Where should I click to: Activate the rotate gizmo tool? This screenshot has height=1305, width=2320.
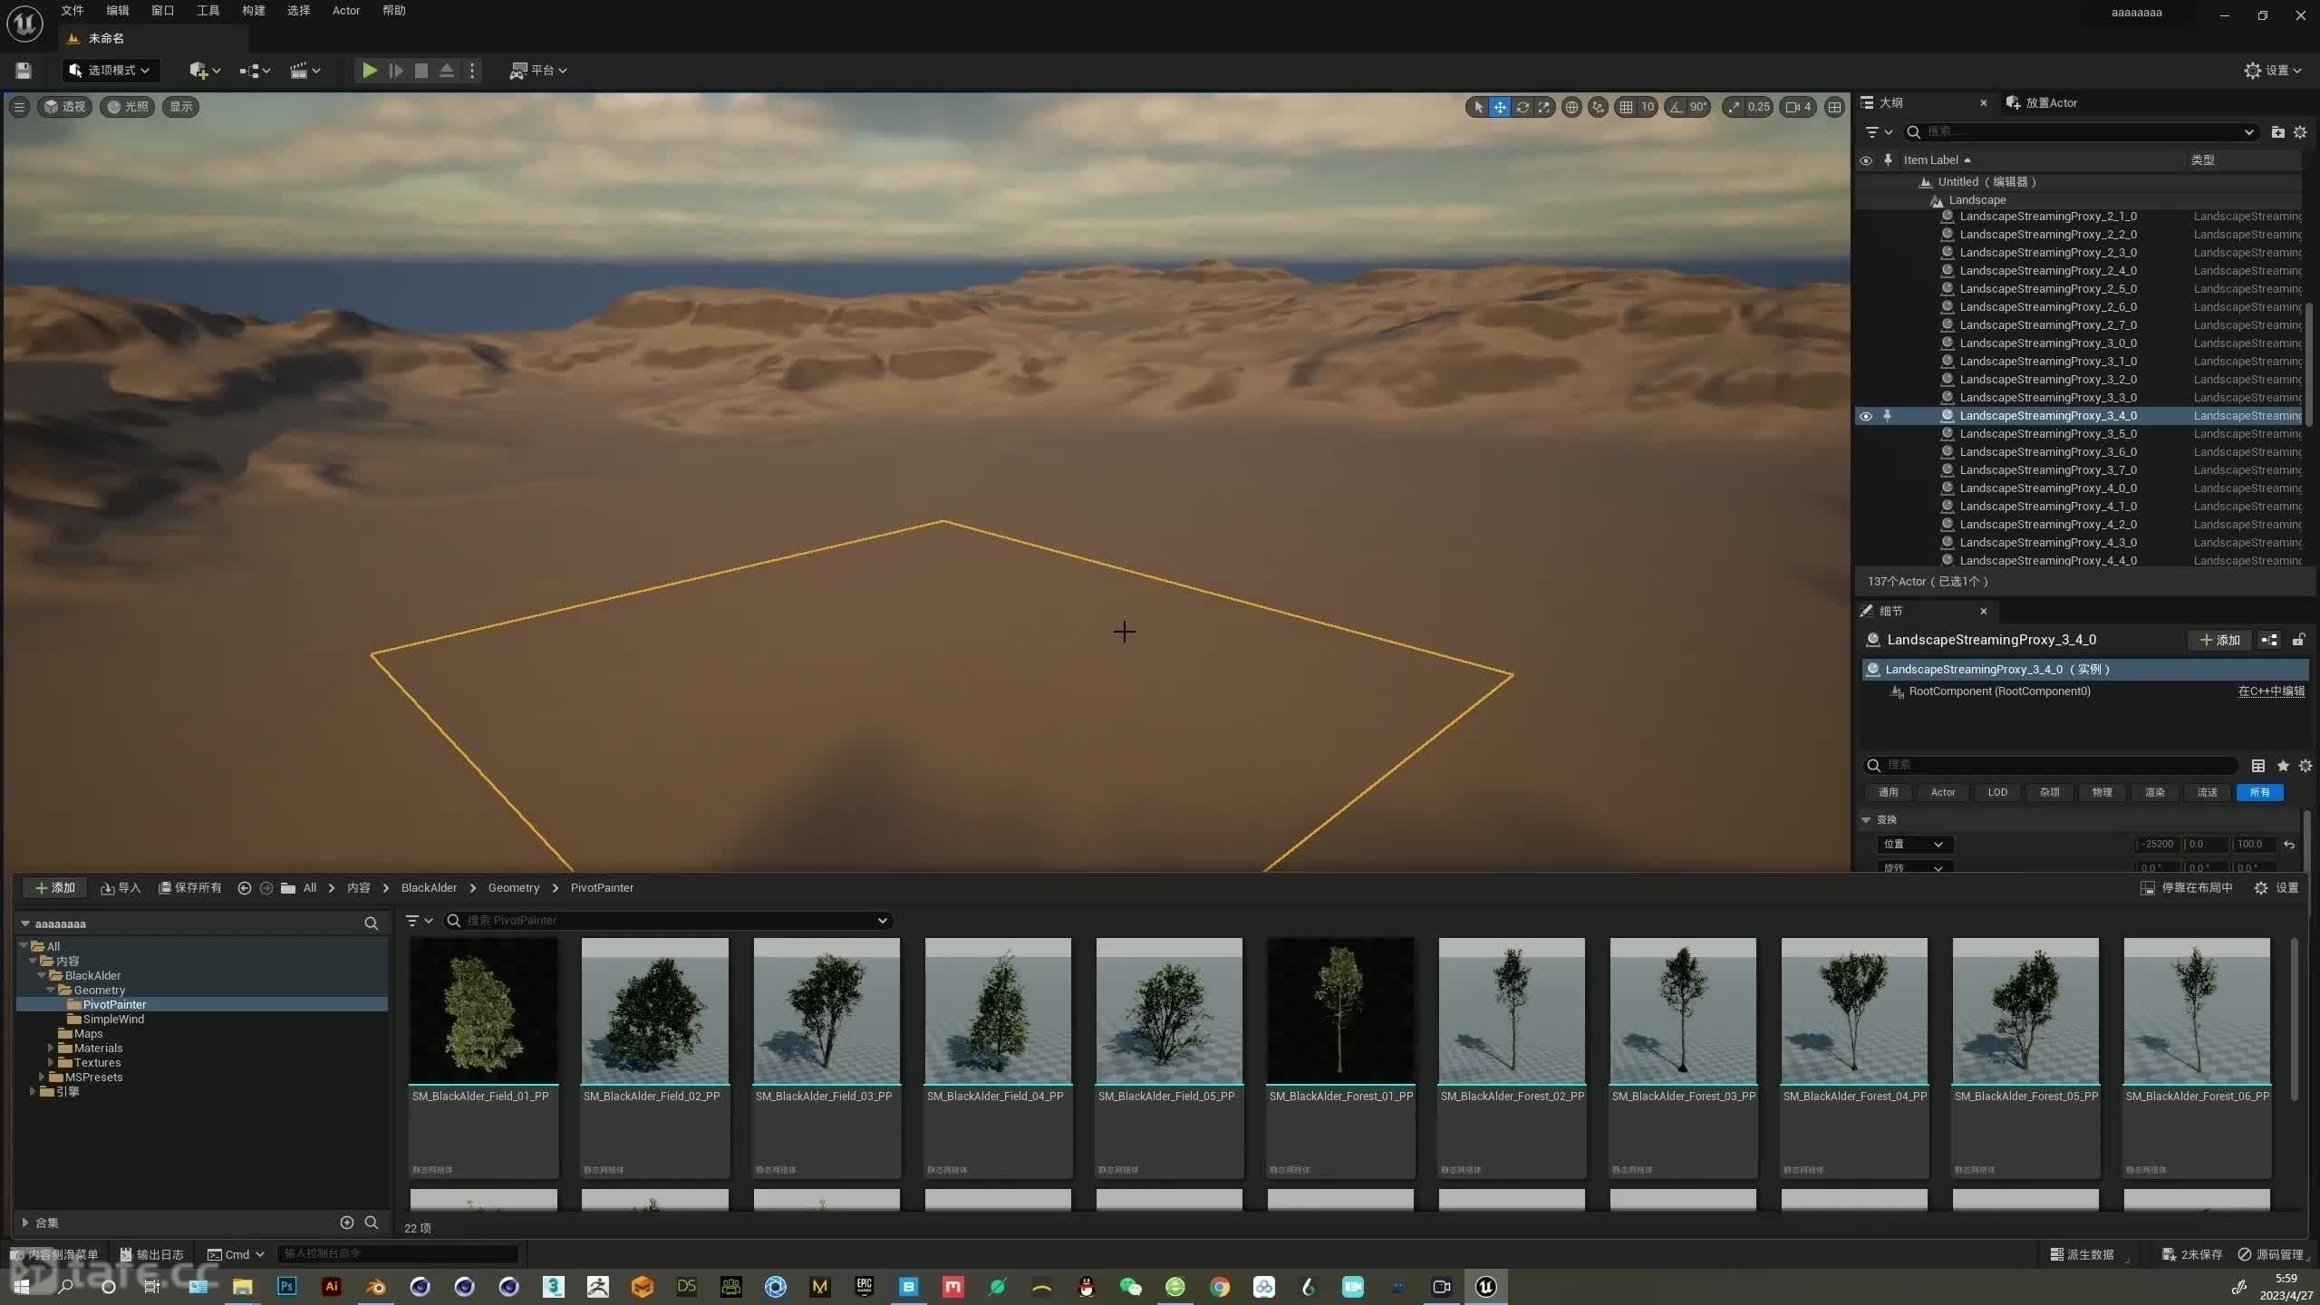[1522, 107]
